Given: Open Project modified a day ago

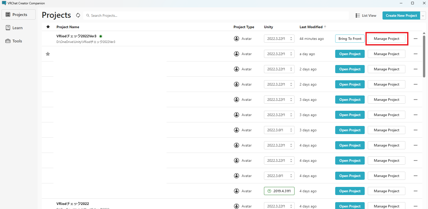Looking at the screenshot, I should [350, 54].
